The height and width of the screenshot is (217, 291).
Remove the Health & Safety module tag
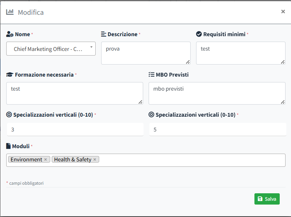[95, 159]
